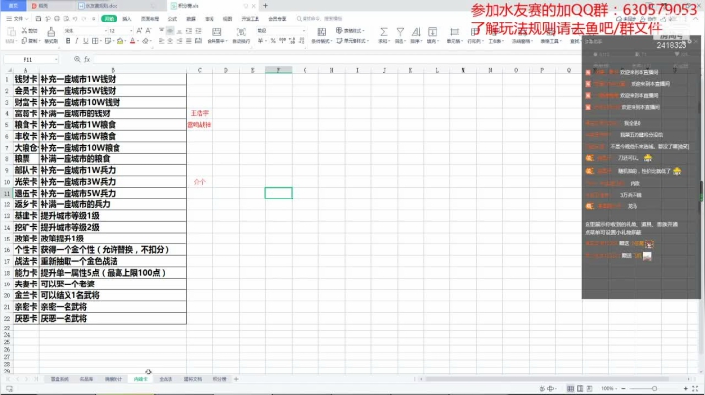Increase font size with larger A
Screen dimensions: 705x395
(139, 31)
